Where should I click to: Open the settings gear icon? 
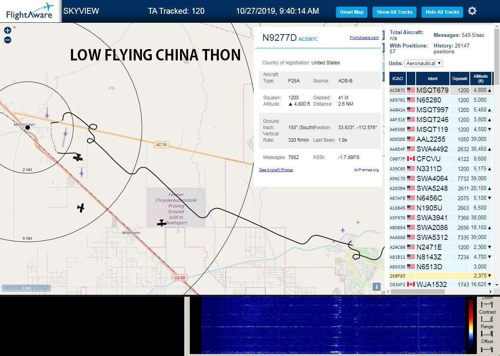click(472, 11)
